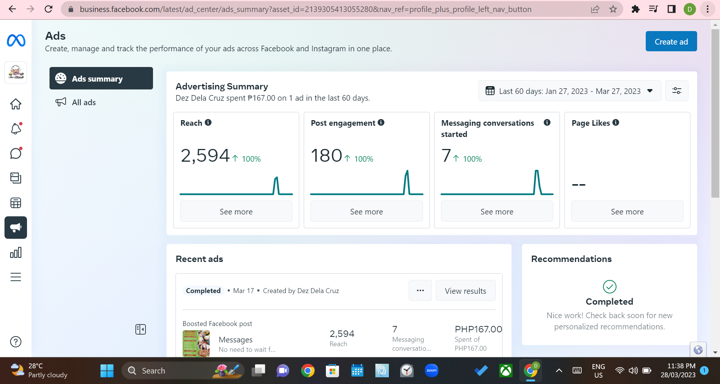Open Microsoft Store from the taskbar

[332, 371]
